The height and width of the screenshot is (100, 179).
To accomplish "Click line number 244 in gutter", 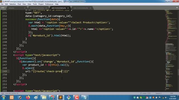I will [x=5, y=55].
